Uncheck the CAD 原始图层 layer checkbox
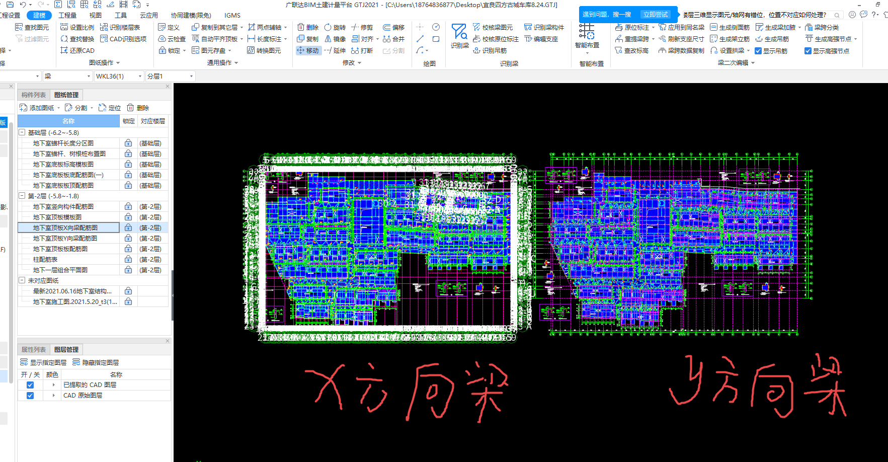The image size is (888, 462). (30, 396)
